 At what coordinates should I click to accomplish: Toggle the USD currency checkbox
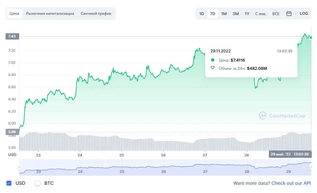tap(9, 183)
